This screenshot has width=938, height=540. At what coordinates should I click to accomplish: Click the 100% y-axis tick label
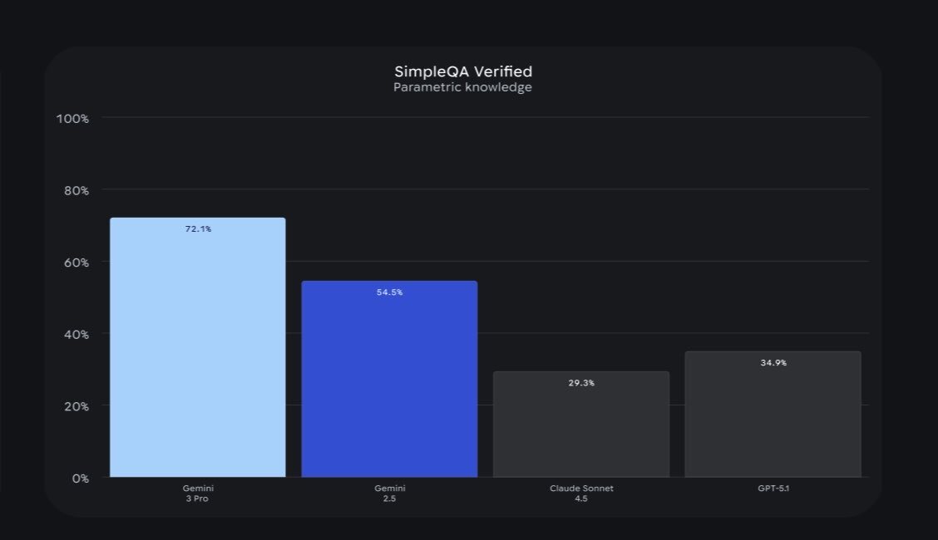tap(72, 118)
